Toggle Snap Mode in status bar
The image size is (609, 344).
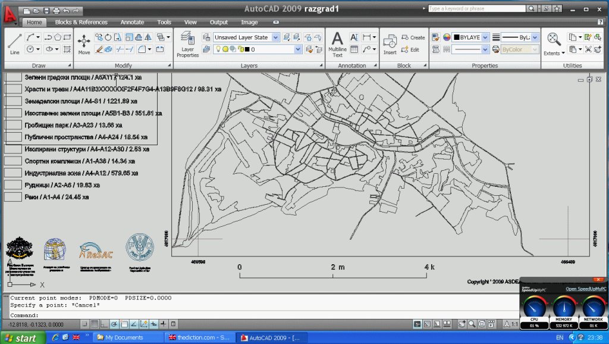point(85,324)
